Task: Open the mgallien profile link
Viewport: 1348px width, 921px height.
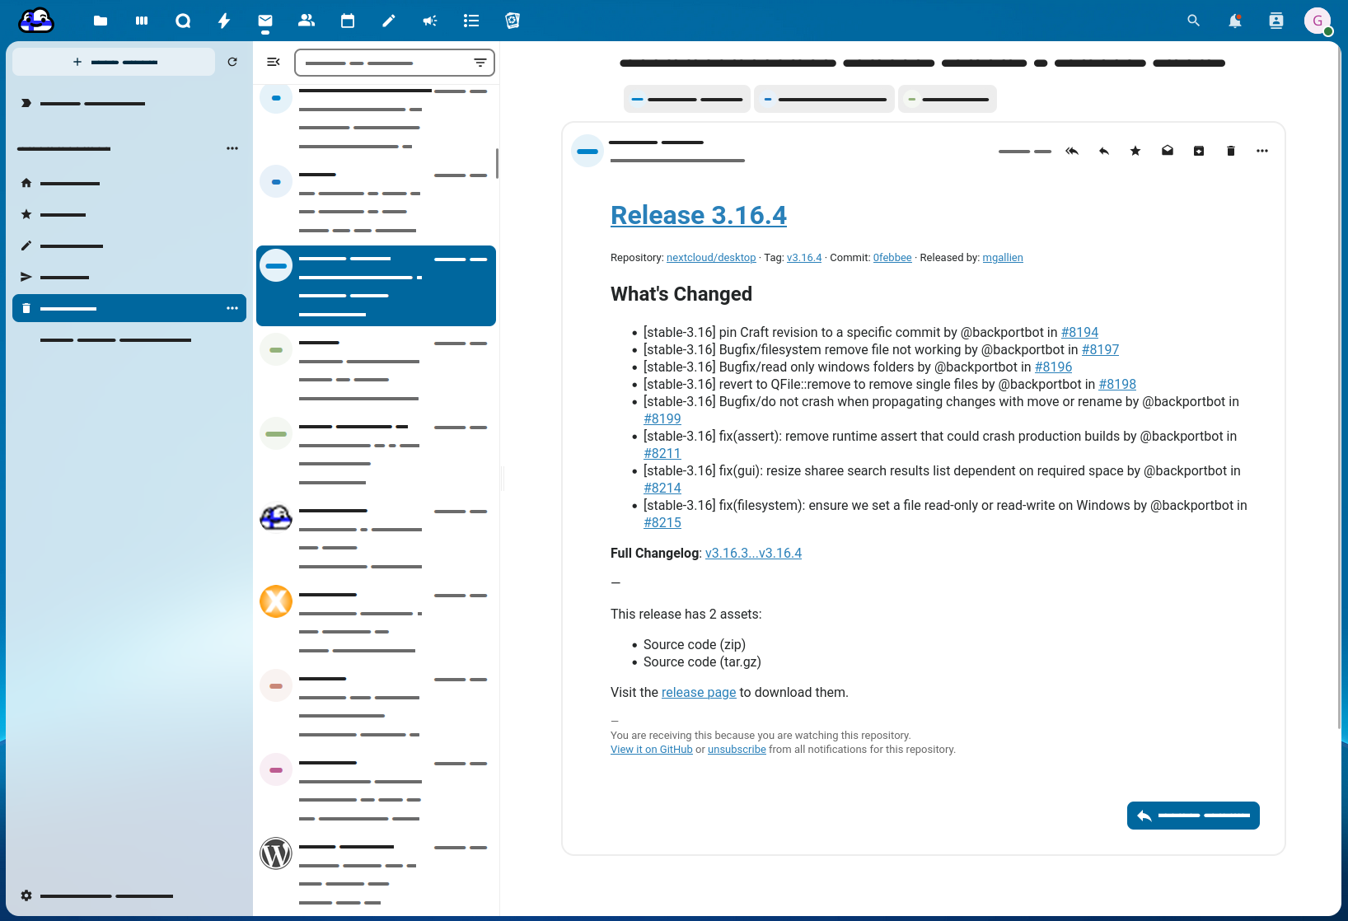Action: [x=1003, y=258]
